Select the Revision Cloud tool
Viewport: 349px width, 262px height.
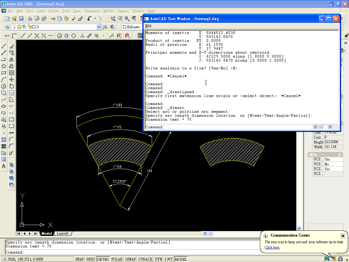[4, 93]
